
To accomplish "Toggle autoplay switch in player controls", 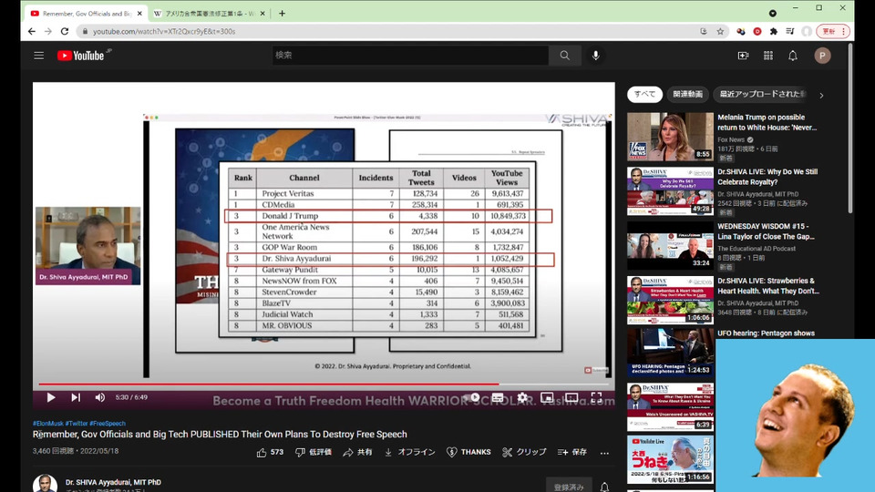I will click(x=473, y=397).
